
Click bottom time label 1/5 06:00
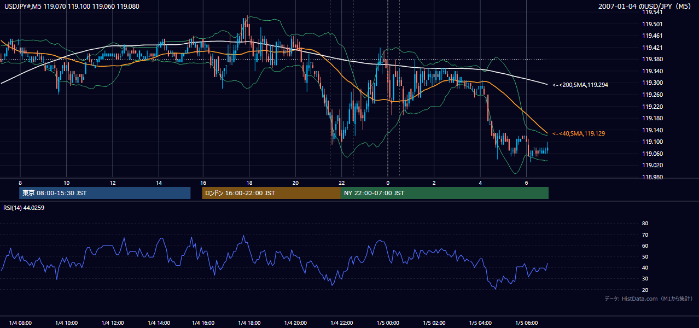pyautogui.click(x=526, y=323)
